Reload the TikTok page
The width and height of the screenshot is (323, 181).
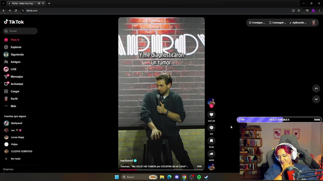(x=16, y=11)
